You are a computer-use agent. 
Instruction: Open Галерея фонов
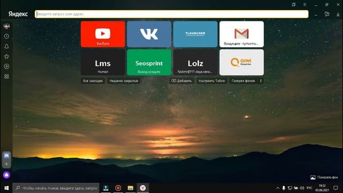[243, 81]
